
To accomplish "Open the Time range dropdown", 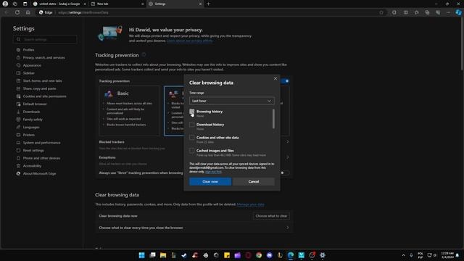I will click(232, 101).
